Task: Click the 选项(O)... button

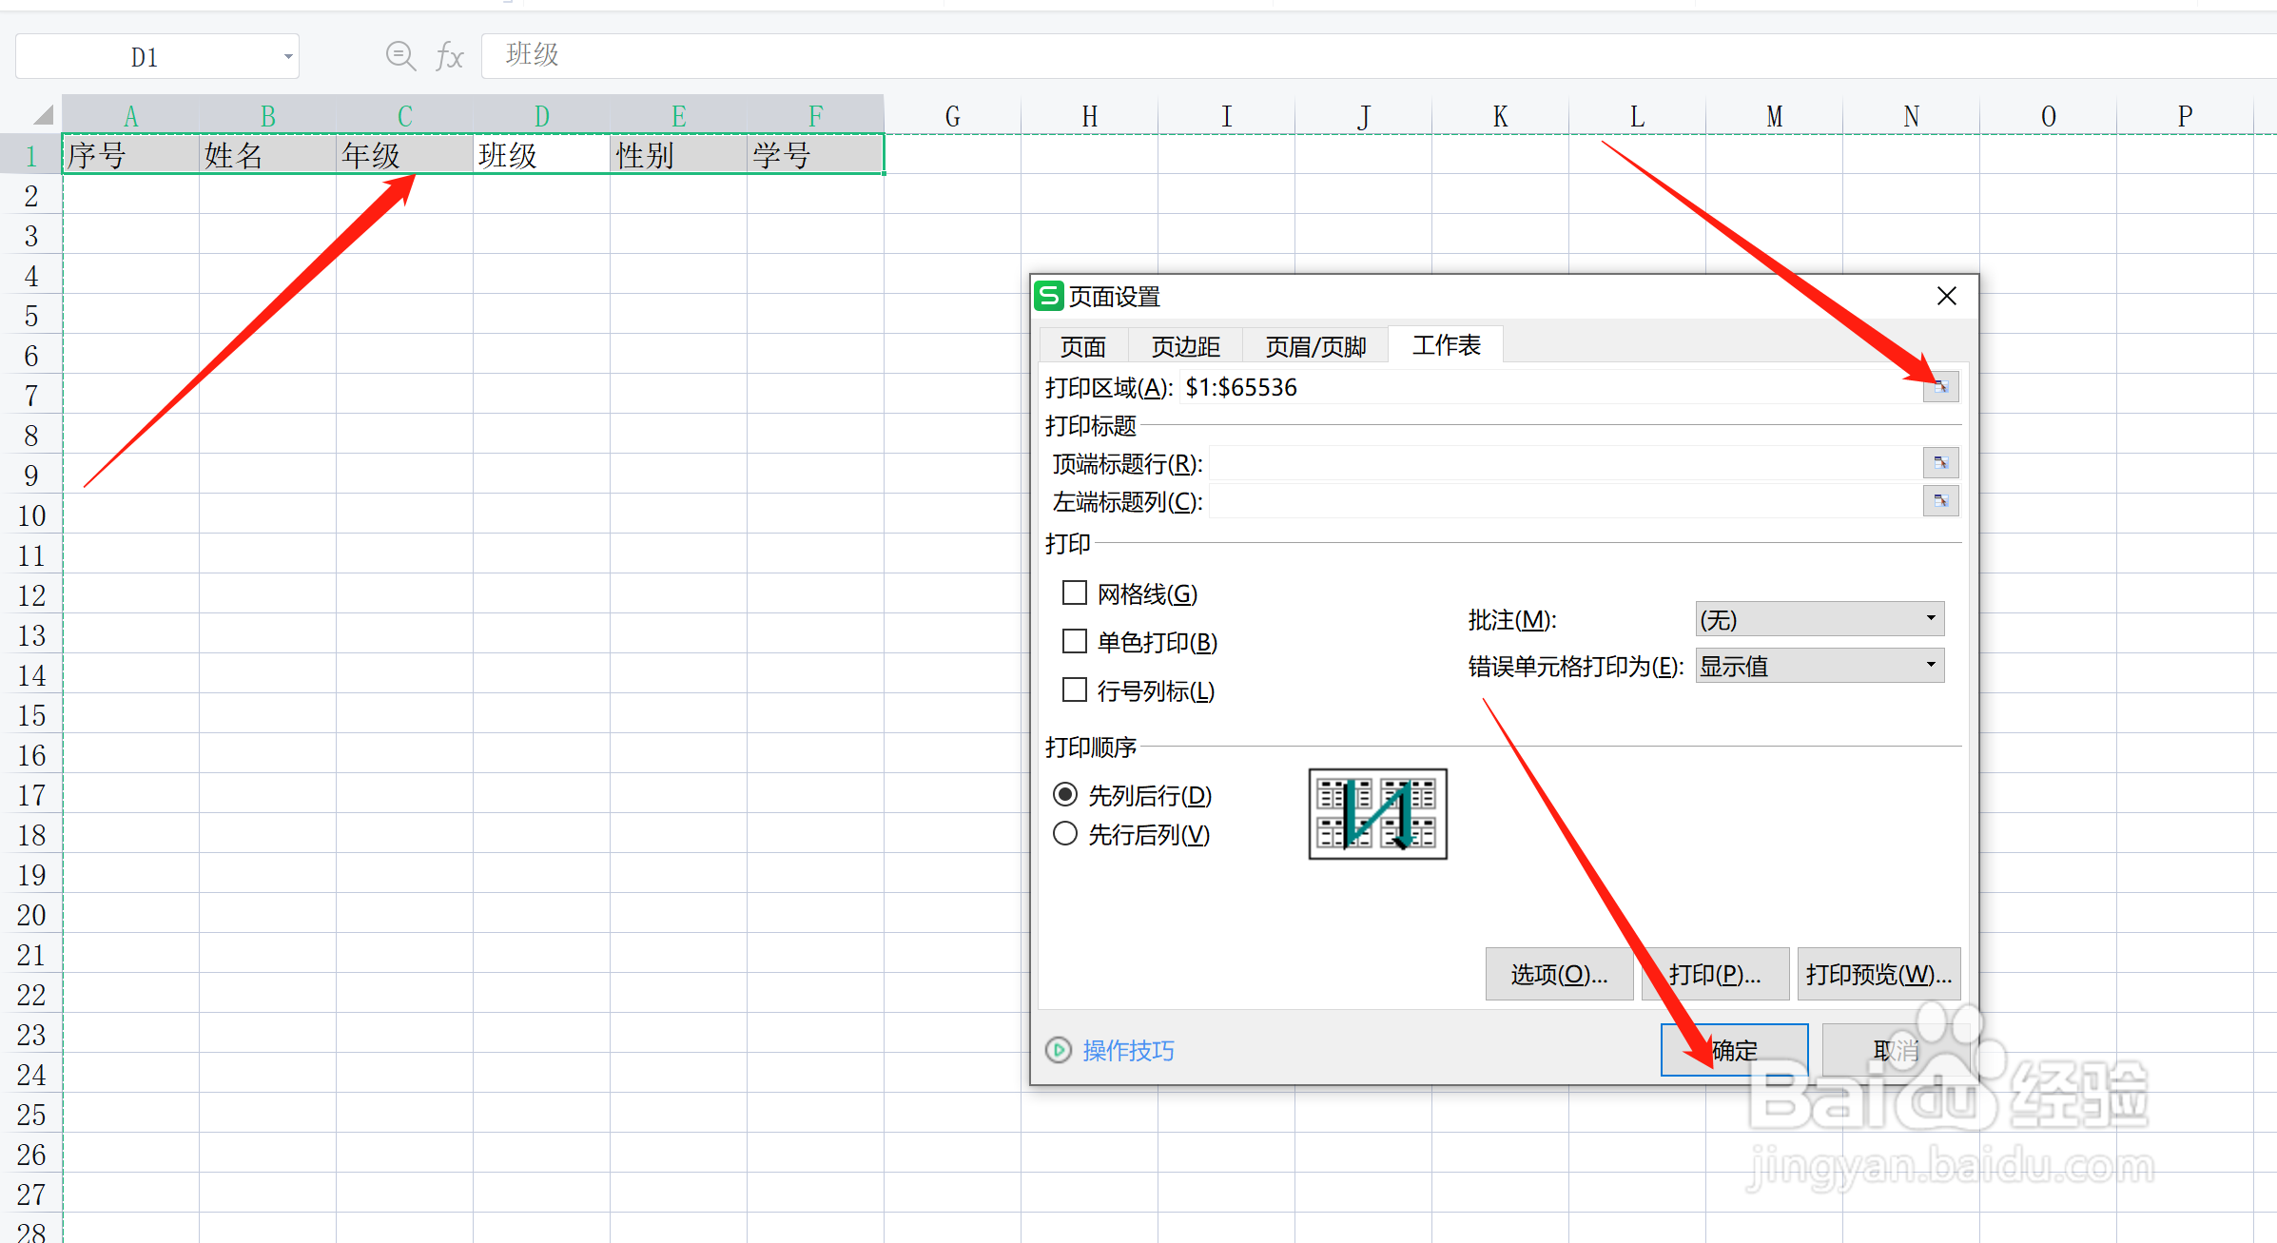Action: (x=1559, y=974)
